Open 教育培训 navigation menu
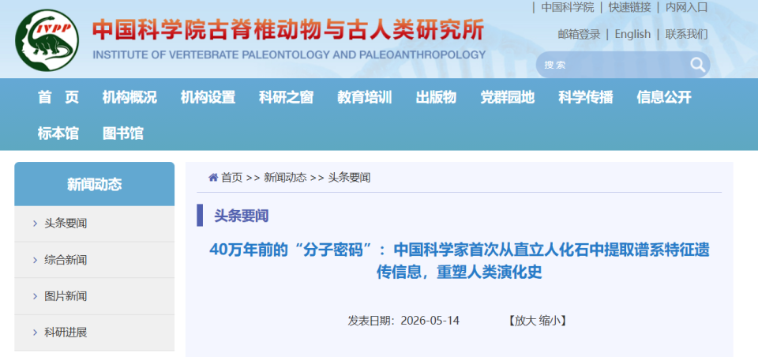This screenshot has width=758, height=357. 365,97
